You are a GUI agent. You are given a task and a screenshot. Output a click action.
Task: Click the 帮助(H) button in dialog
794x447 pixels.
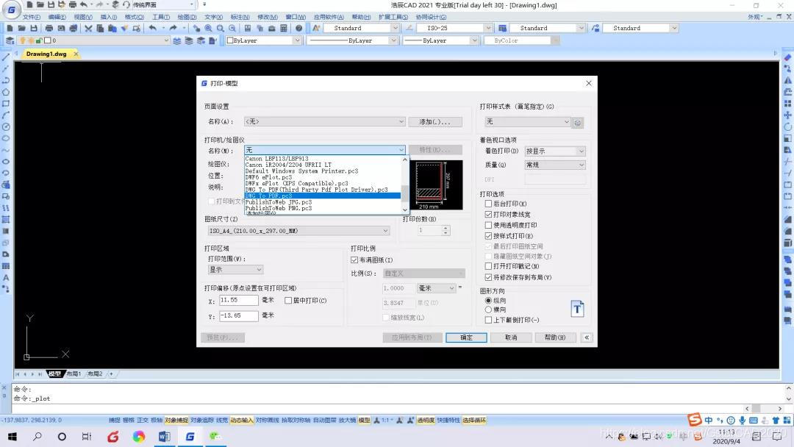coord(555,337)
